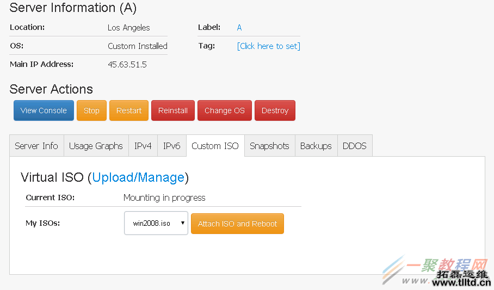Open the Usage Graphs tab
This screenshot has height=290, width=494.
(x=96, y=146)
